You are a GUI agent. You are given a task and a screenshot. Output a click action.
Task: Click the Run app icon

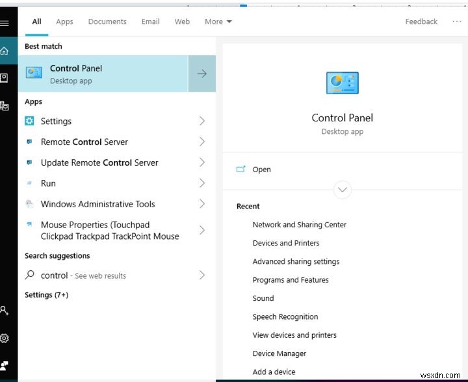click(29, 183)
